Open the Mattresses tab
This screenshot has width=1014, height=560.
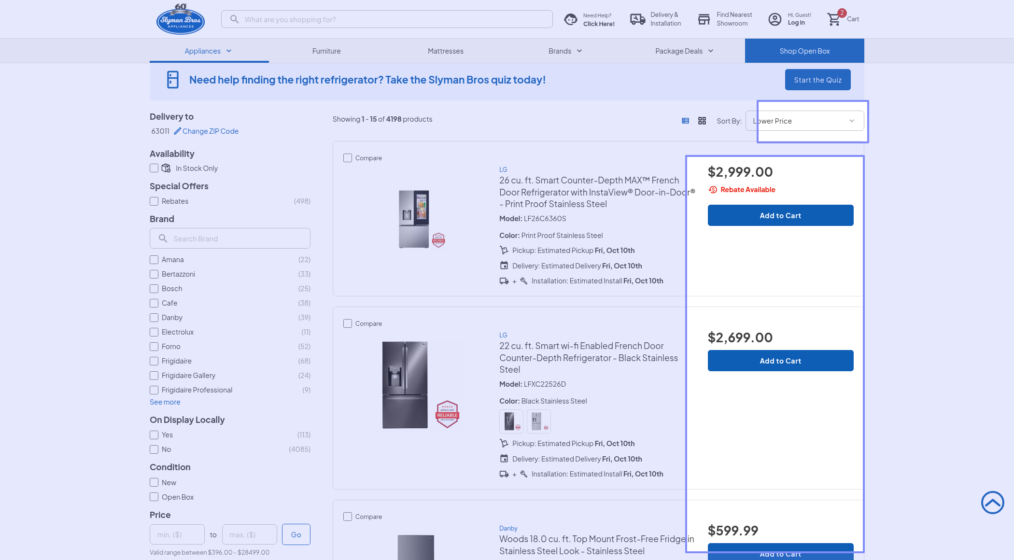coord(445,51)
